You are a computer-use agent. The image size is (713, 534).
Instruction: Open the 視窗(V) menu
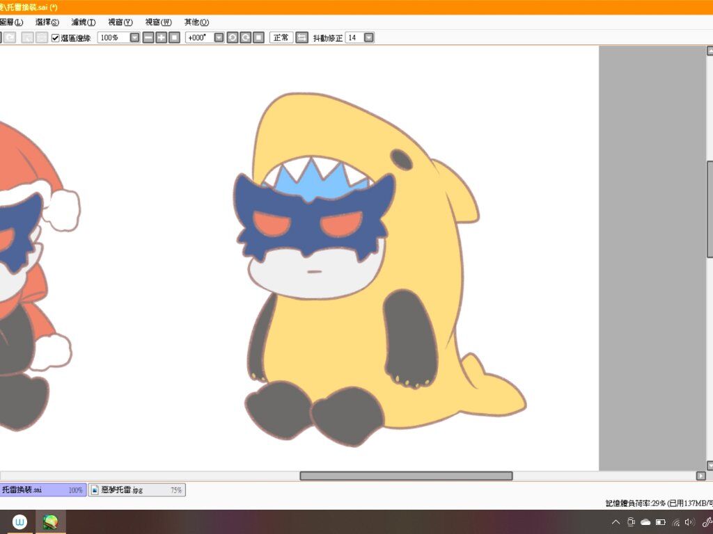pyautogui.click(x=120, y=22)
